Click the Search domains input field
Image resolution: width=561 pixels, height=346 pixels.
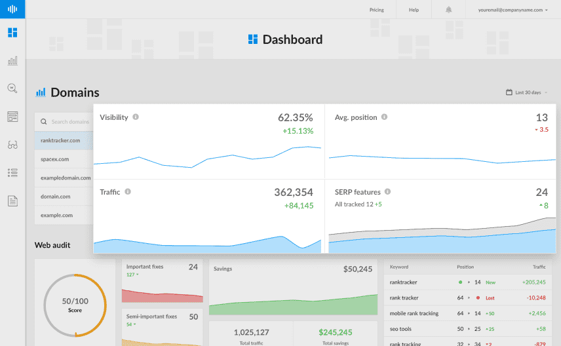[64, 122]
